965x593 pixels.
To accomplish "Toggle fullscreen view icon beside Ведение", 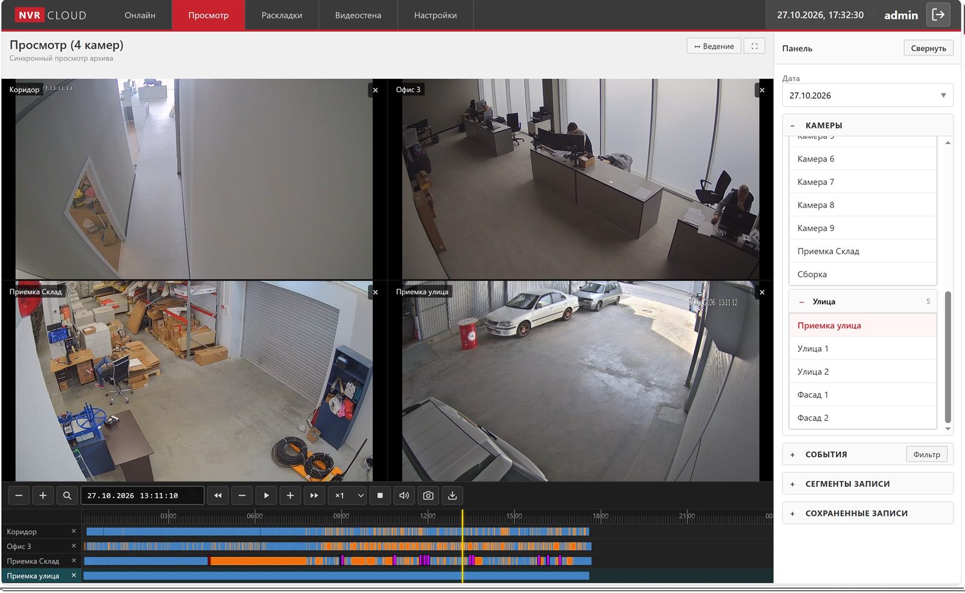I will (755, 46).
